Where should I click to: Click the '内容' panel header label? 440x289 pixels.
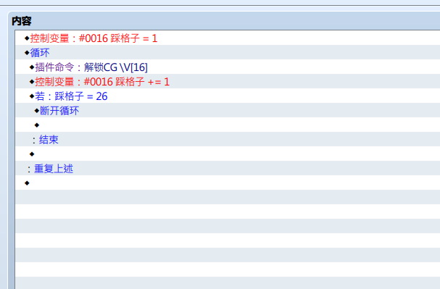(22, 21)
